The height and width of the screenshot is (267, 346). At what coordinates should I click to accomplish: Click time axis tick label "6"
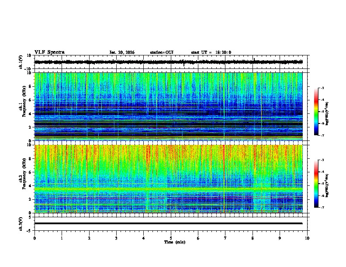[x=198, y=238]
